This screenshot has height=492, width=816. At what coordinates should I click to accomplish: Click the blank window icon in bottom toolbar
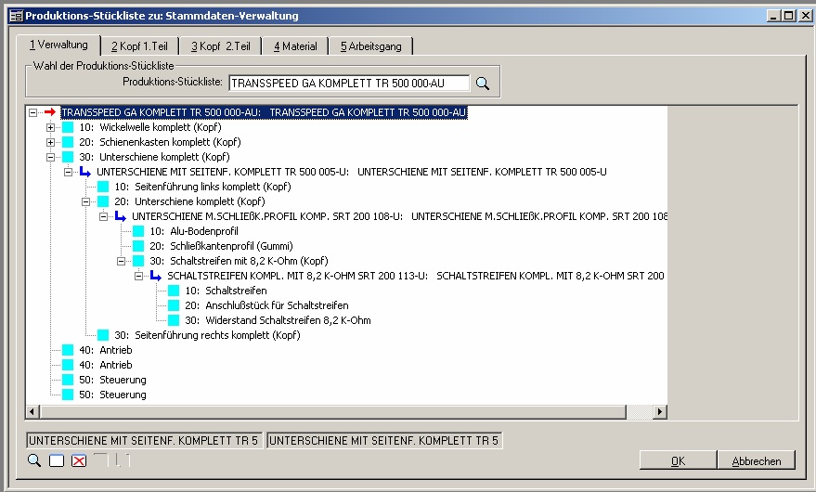[57, 460]
